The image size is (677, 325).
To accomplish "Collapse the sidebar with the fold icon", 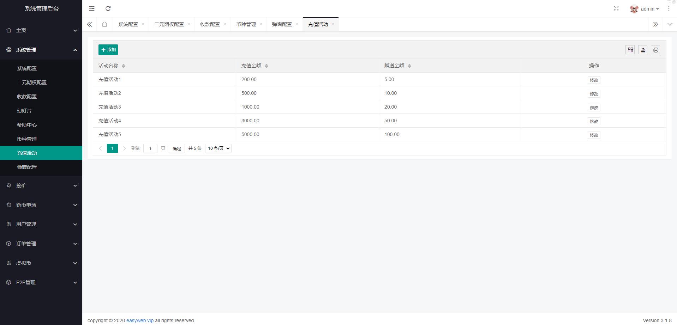I will coord(92,8).
